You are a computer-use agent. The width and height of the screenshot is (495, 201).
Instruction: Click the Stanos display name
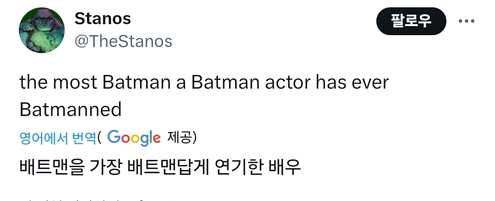103,19
